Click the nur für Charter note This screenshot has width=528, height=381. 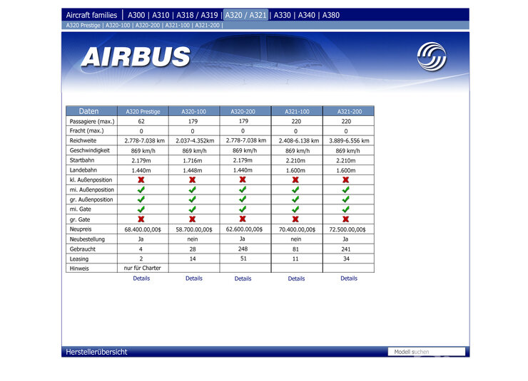143,268
